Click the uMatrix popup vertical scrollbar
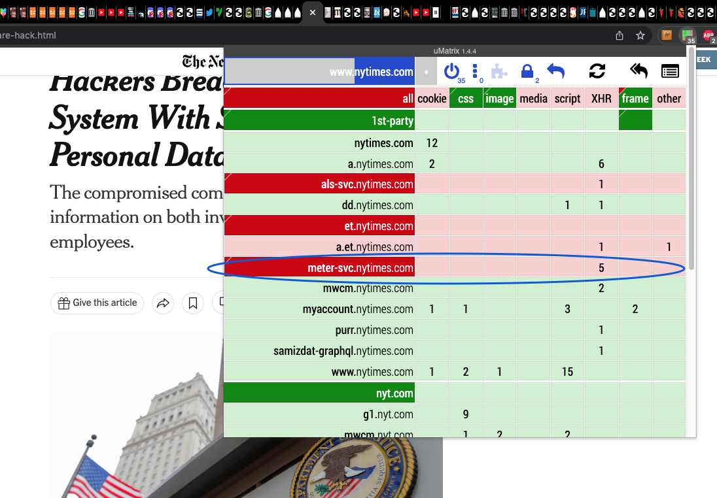 (691, 163)
